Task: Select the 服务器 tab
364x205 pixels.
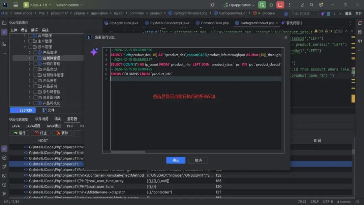Action: click(x=72, y=119)
